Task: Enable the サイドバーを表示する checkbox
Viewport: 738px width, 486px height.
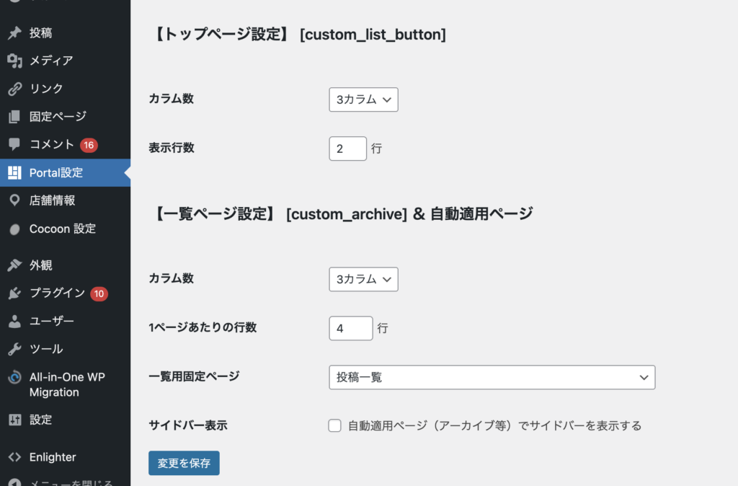Action: coord(334,425)
